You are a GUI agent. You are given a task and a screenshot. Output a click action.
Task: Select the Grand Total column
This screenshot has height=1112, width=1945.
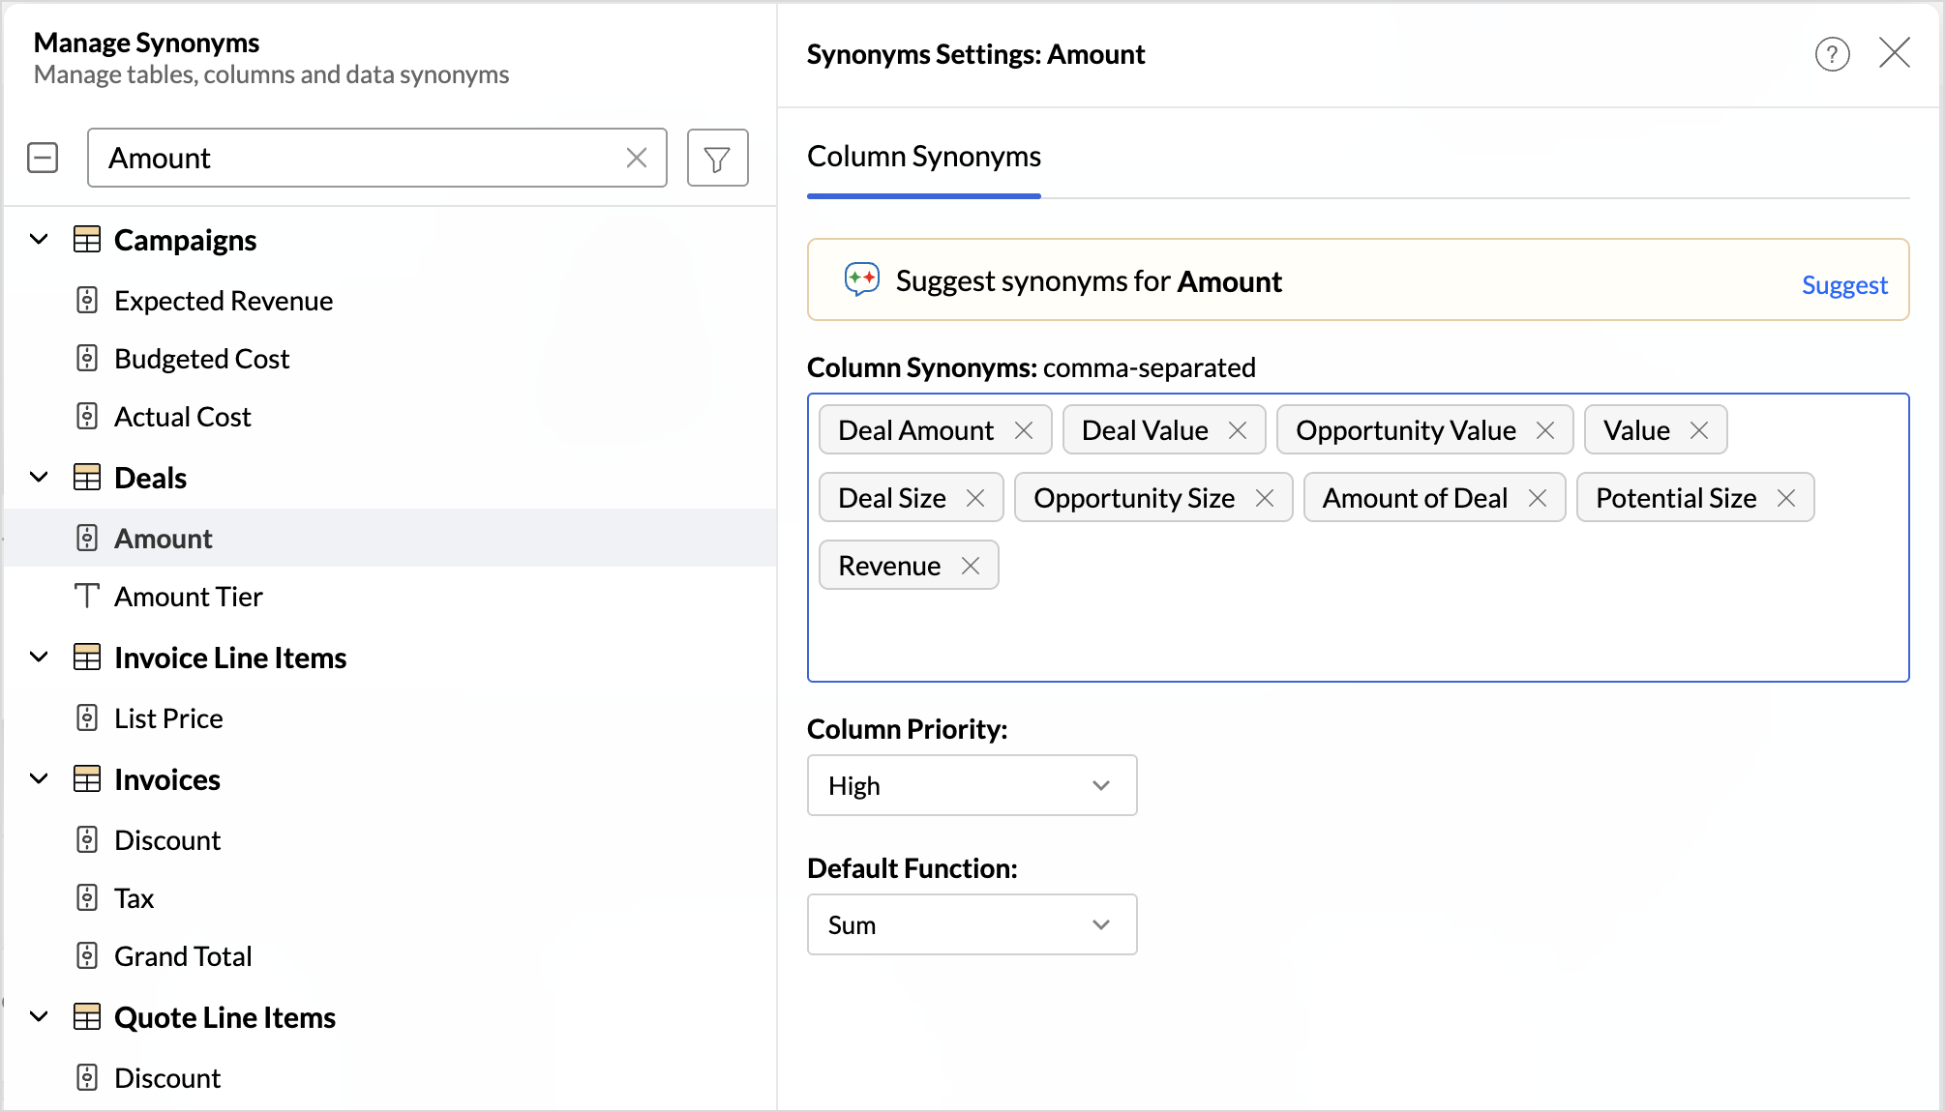point(182,956)
